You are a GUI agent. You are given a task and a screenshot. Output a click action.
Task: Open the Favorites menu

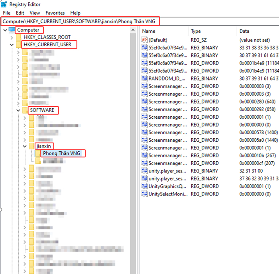point(55,13)
